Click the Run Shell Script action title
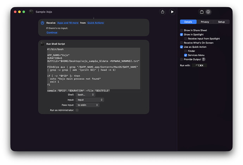The image size is (243, 165). [56, 44]
